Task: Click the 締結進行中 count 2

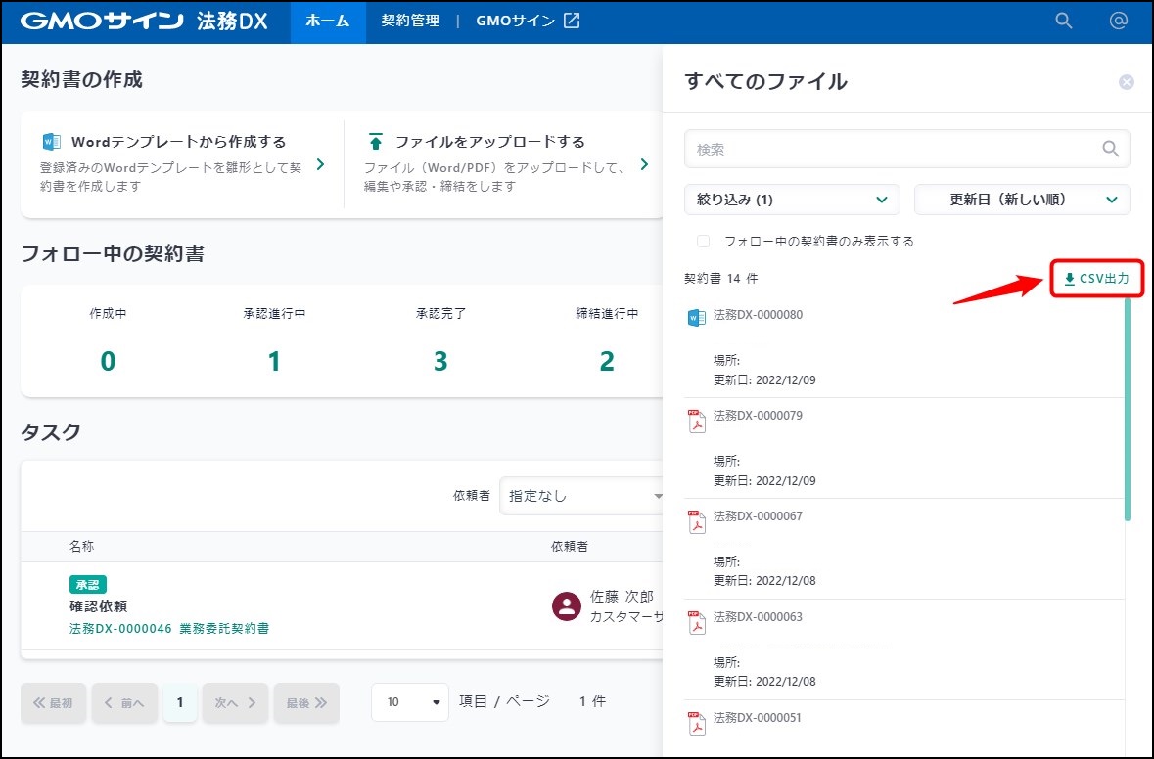Action: tap(607, 361)
